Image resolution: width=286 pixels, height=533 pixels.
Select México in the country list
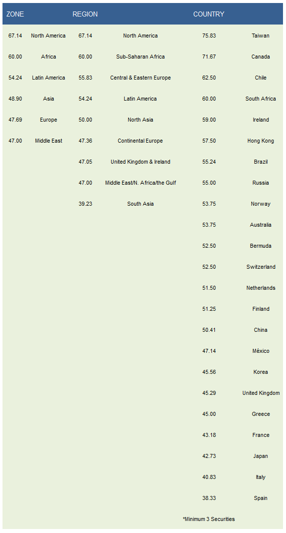261,351
